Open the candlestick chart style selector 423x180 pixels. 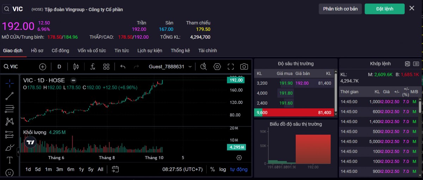click(75, 66)
